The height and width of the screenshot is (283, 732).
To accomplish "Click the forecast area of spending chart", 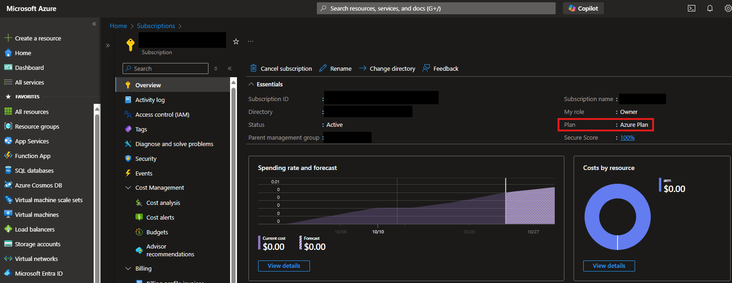I will pyautogui.click(x=530, y=207).
